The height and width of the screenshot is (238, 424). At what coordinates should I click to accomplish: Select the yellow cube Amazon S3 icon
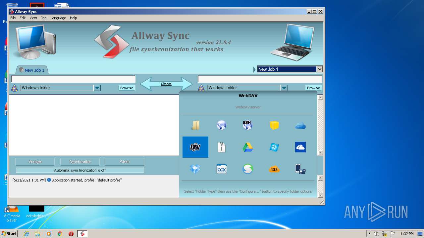[x=274, y=125]
